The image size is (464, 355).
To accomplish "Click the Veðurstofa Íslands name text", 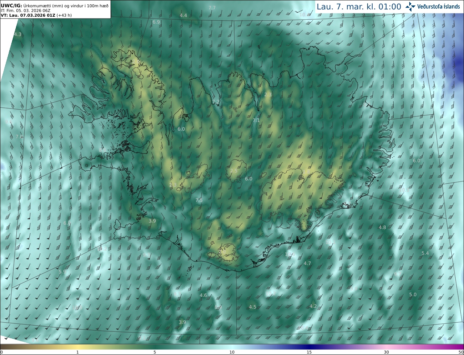I will [x=439, y=7].
